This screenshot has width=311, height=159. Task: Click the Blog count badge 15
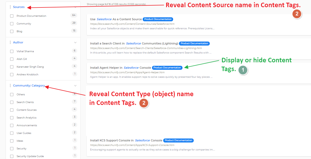74,31
